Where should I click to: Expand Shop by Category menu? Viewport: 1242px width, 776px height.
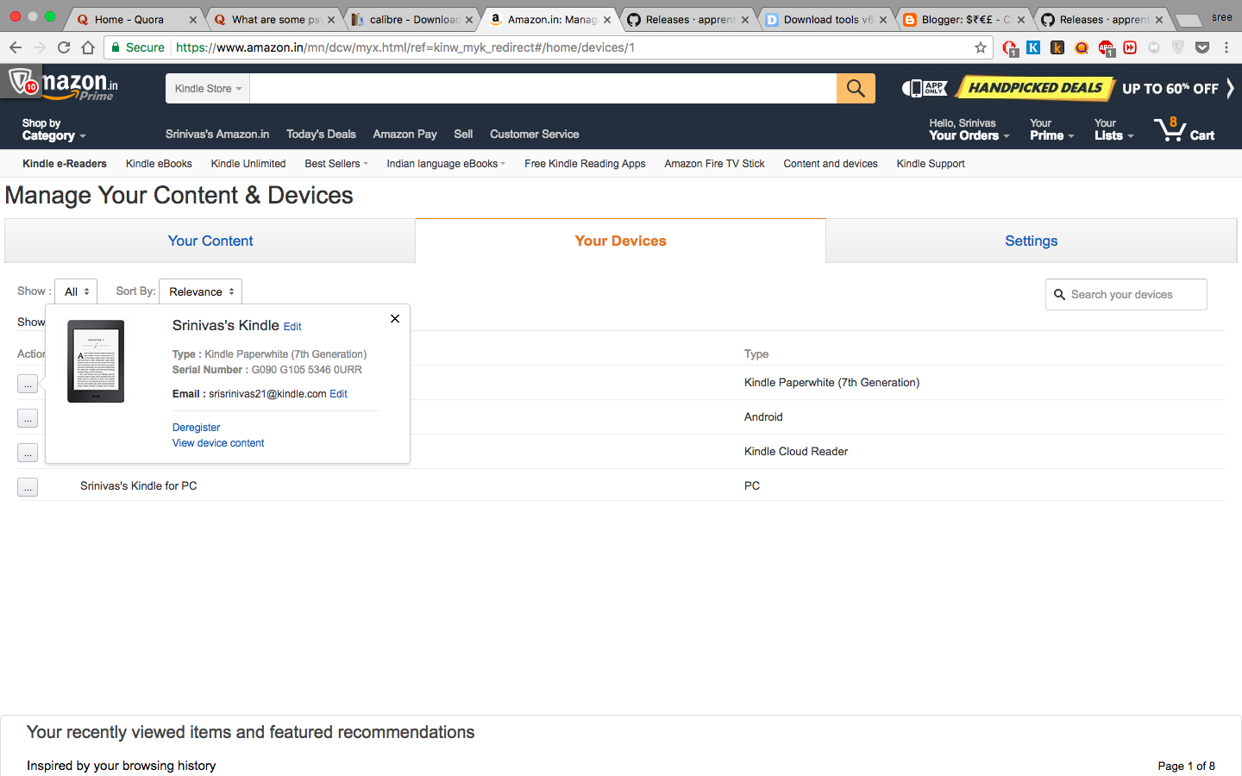coord(53,130)
